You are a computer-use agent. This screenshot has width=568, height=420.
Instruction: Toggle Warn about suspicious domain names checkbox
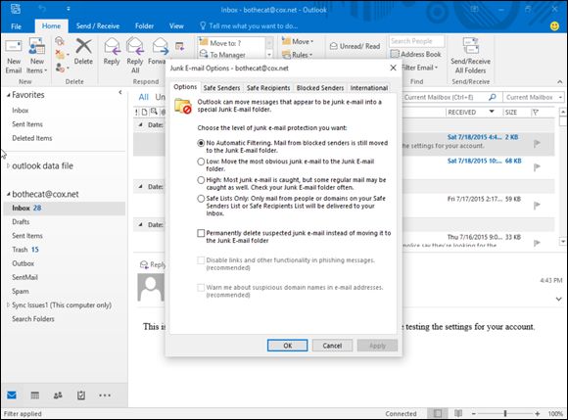click(201, 288)
